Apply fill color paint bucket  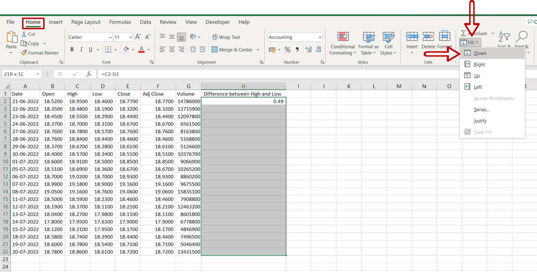[x=126, y=50]
